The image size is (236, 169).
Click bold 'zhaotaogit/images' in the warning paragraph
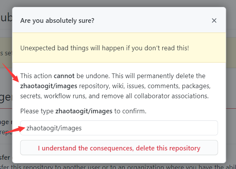coord(49,86)
